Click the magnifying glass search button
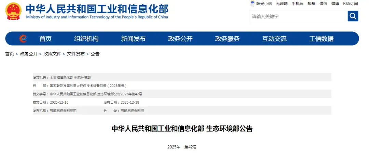The image size is (369, 157). click(353, 16)
